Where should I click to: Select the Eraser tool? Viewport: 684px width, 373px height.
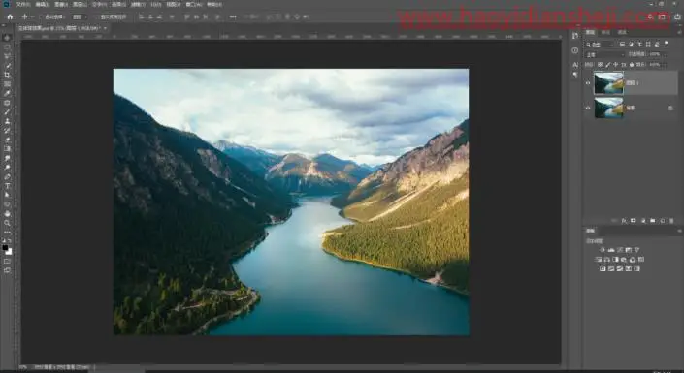coord(7,140)
